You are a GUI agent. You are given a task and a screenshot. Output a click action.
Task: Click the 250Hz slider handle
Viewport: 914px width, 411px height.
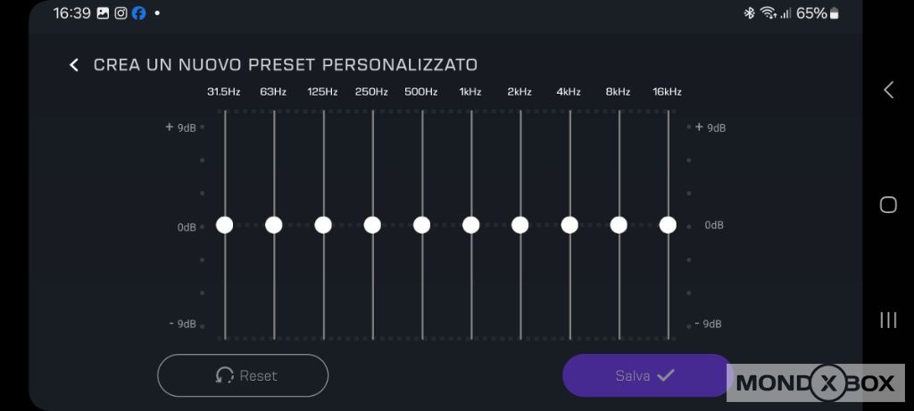tap(372, 225)
